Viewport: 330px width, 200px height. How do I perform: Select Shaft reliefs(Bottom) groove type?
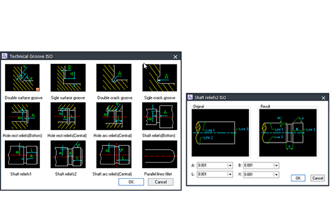coord(160,116)
